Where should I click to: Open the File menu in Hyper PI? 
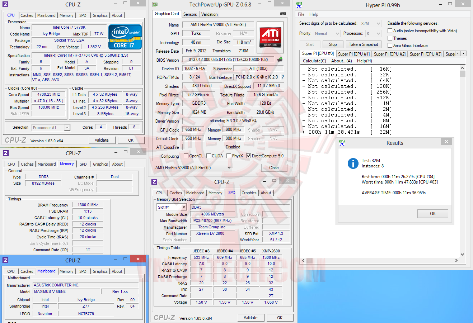(x=301, y=14)
